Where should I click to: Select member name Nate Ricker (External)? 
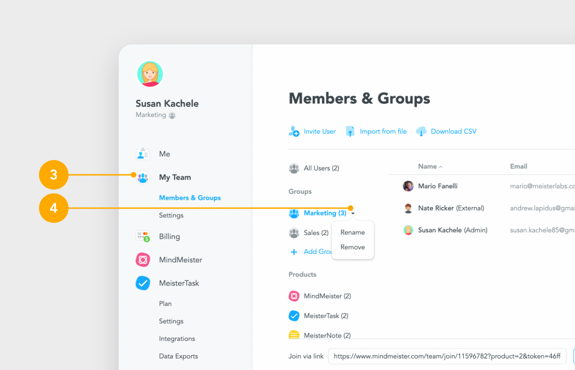pyautogui.click(x=451, y=208)
